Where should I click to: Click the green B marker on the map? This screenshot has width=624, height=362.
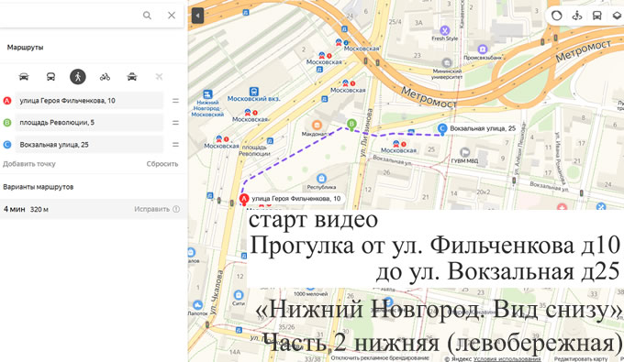(x=351, y=125)
